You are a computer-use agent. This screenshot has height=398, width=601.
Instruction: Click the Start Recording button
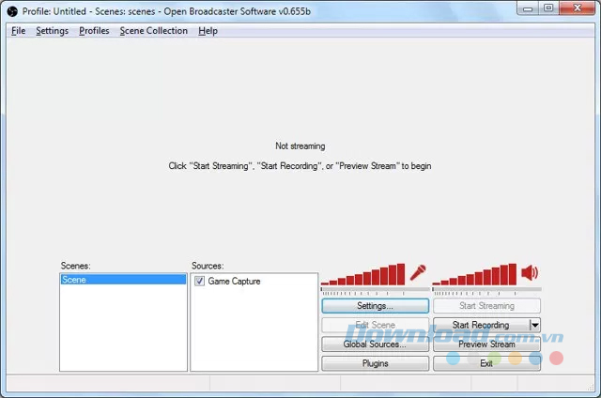click(x=482, y=325)
